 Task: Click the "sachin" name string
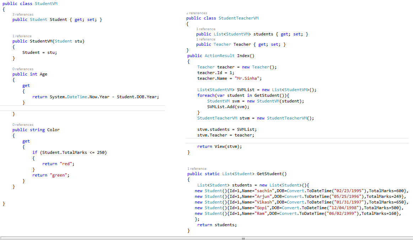tap(264, 191)
